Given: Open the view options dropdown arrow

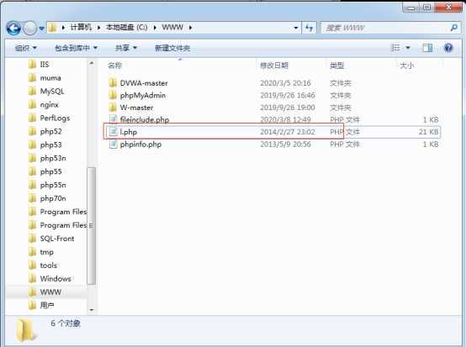Looking at the screenshot, I should pyautogui.click(x=408, y=48).
